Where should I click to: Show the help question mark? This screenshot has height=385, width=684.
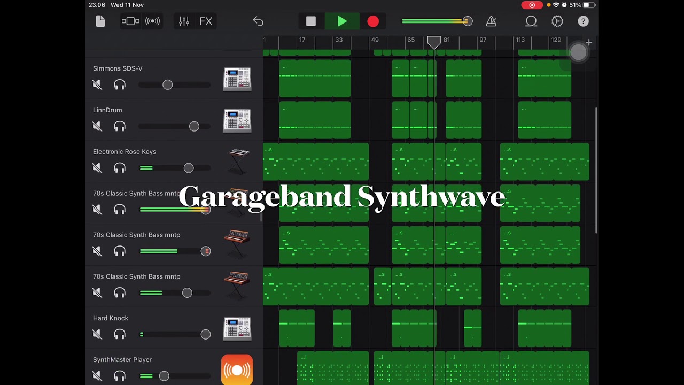coord(583,21)
